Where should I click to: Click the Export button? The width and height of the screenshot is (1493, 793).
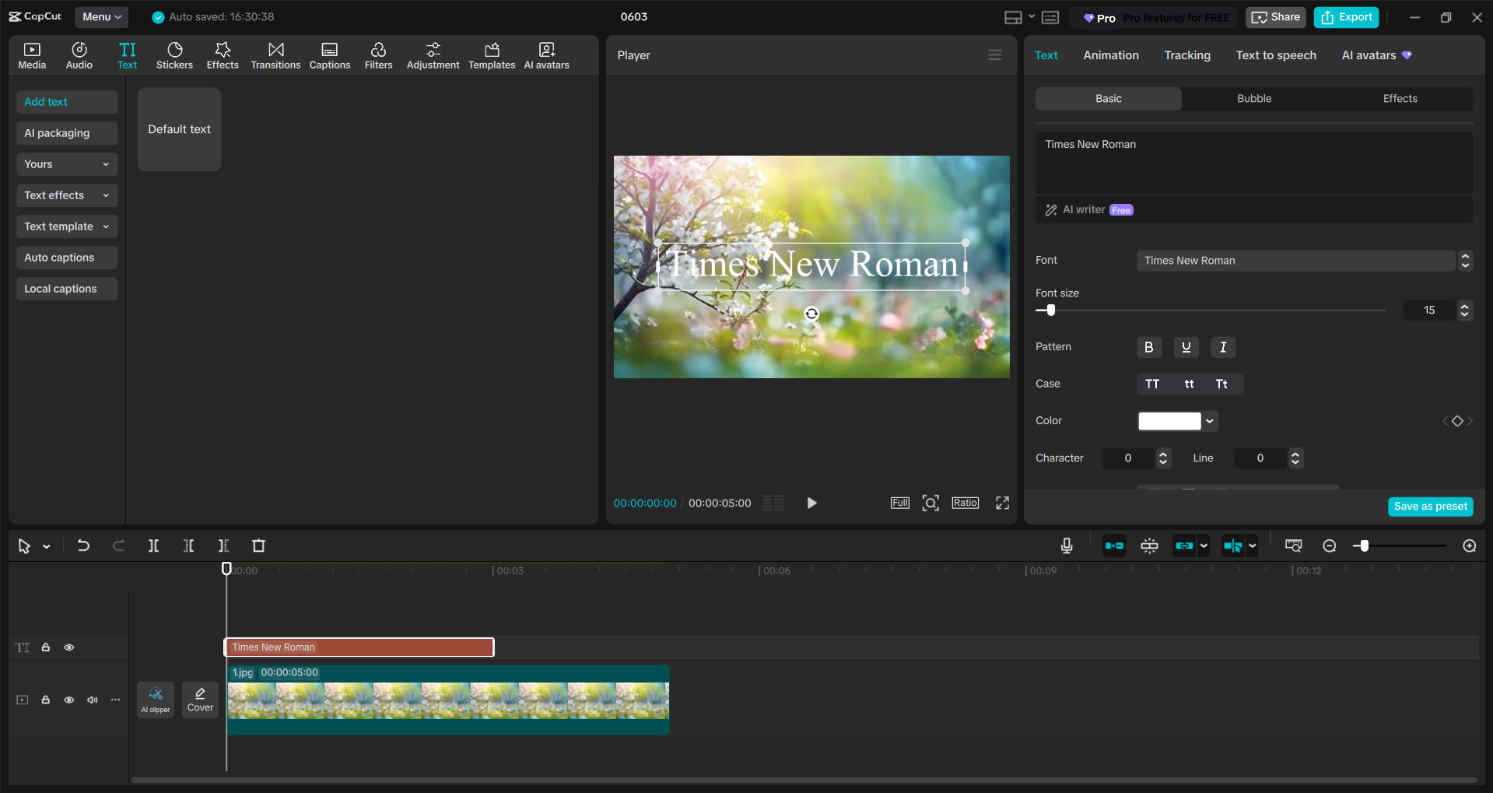tap(1345, 16)
